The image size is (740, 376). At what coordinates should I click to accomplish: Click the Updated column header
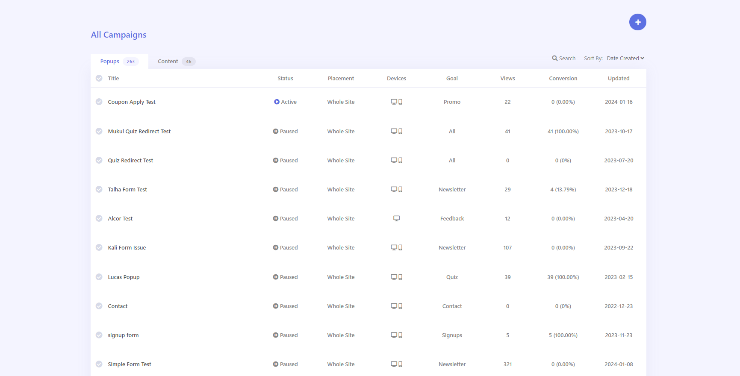pos(619,78)
